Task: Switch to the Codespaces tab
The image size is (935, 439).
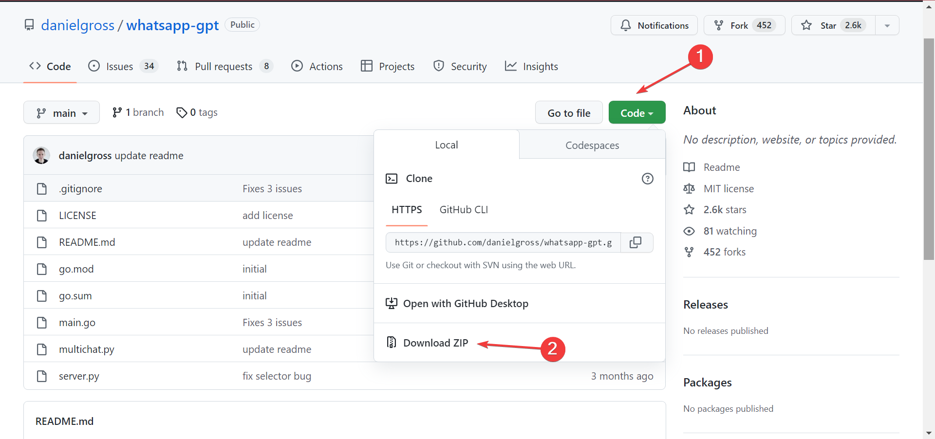Action: (x=592, y=145)
